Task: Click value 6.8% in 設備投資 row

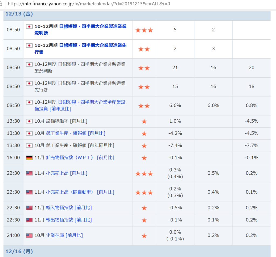Action: tap(251, 105)
